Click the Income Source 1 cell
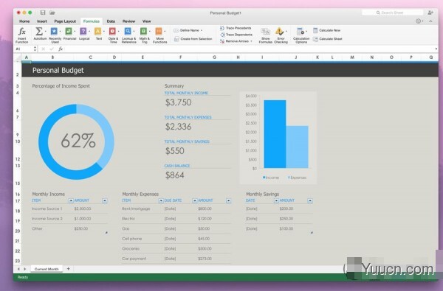The width and height of the screenshot is (443, 291). (47, 208)
